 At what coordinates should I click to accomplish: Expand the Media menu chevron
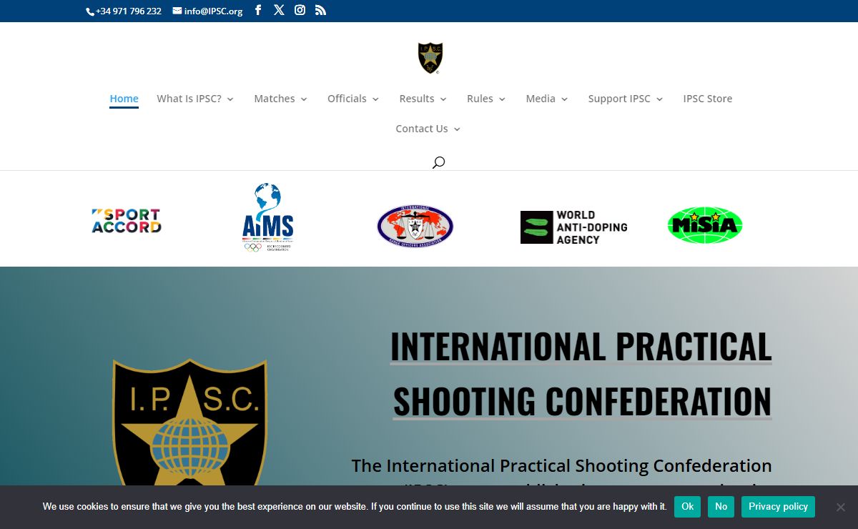[564, 99]
